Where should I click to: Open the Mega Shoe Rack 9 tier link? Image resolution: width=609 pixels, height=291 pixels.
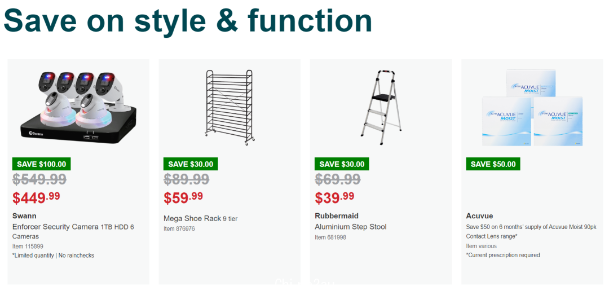200,219
